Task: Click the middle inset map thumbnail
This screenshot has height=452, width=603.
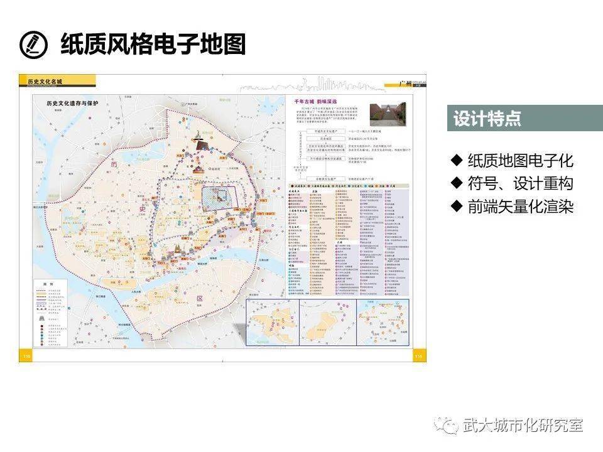Action: tap(328, 323)
